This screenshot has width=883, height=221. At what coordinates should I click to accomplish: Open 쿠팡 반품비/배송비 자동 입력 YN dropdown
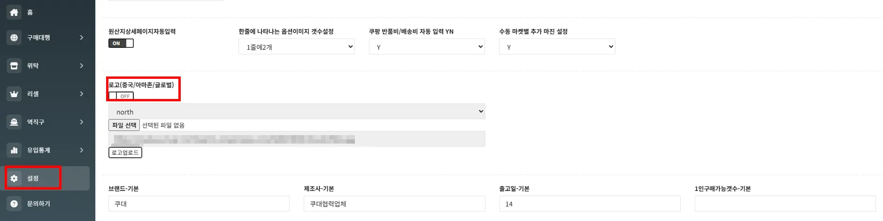(426, 46)
